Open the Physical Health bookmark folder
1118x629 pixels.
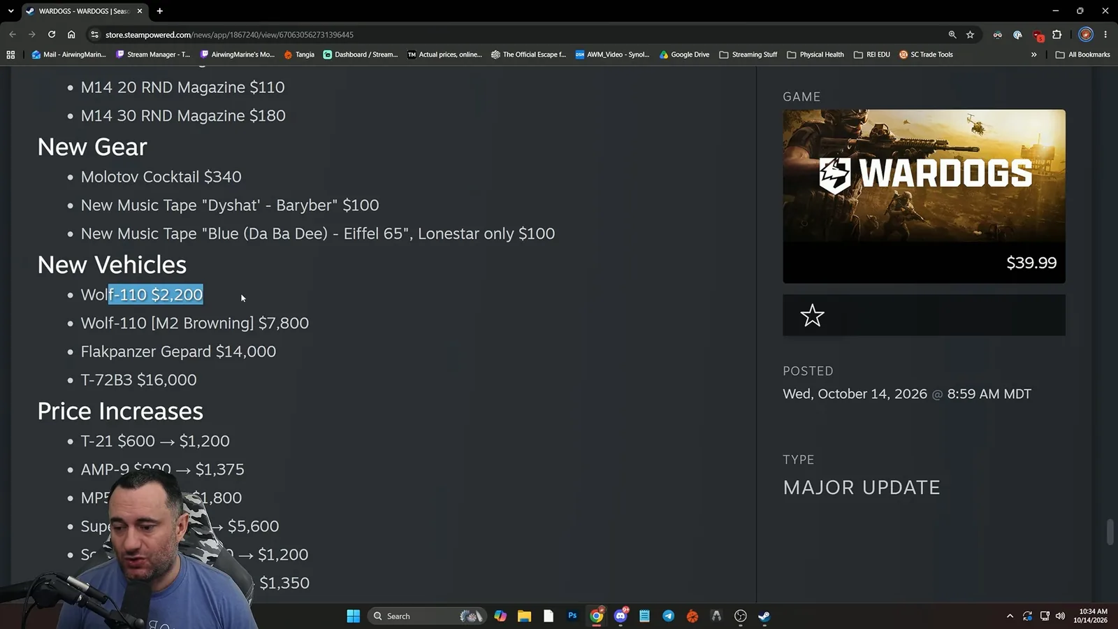click(x=815, y=55)
